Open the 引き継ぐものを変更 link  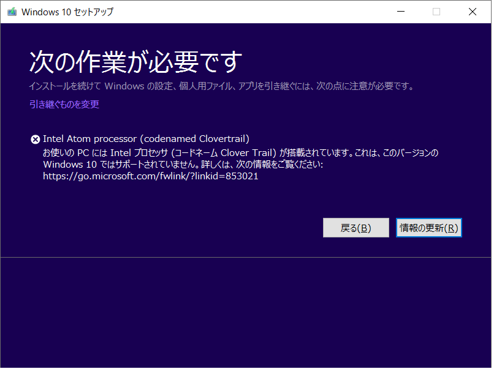click(x=64, y=104)
